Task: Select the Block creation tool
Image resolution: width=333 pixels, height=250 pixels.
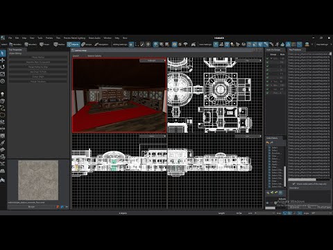Action: (3, 101)
